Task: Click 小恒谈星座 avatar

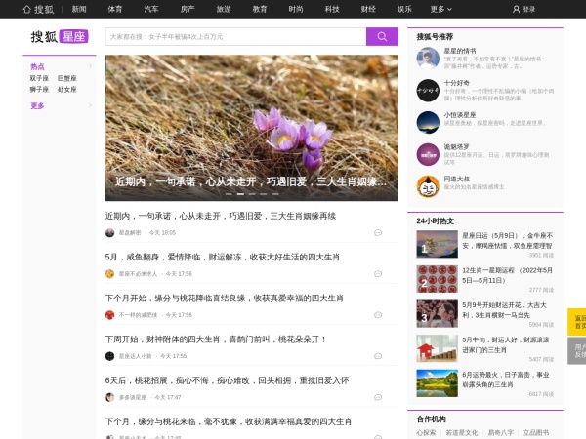Action: point(428,123)
